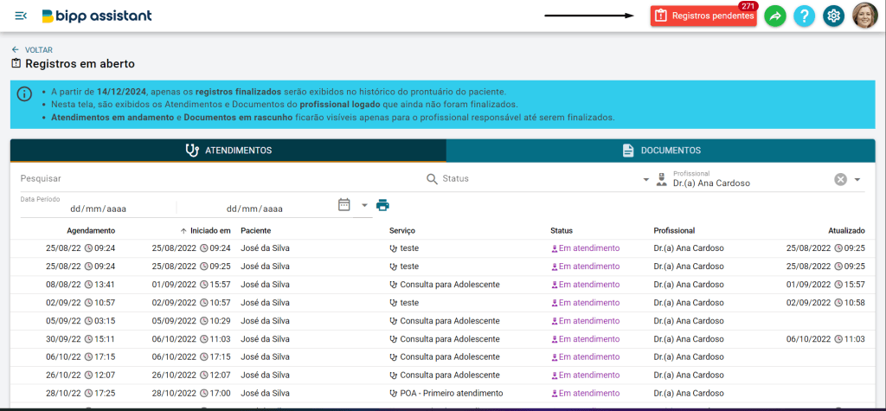Open the date period calendar icon
886x411 pixels.
pyautogui.click(x=344, y=205)
